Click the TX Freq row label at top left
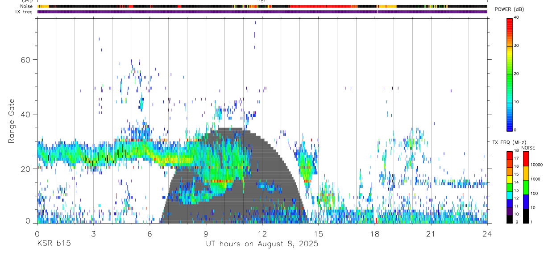The height and width of the screenshot is (253, 548). 24,12
